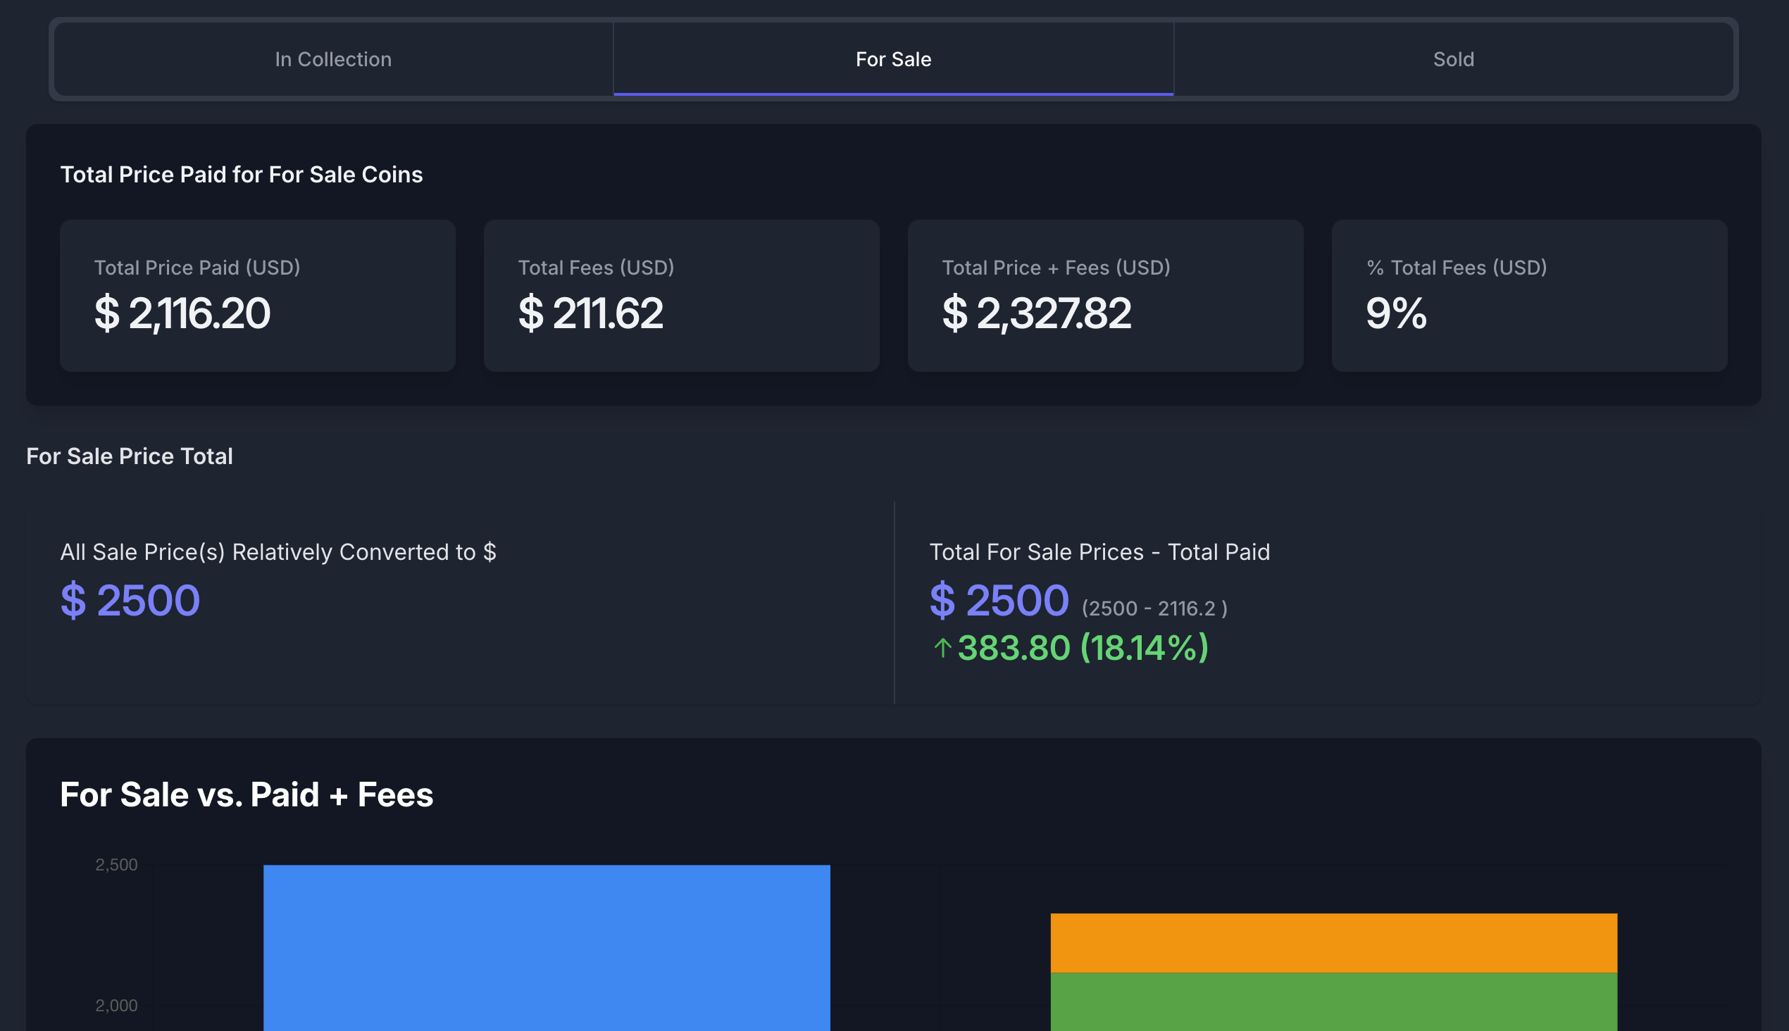This screenshot has height=1031, width=1789.
Task: Click the For Sale Price Total heading
Action: 130,456
